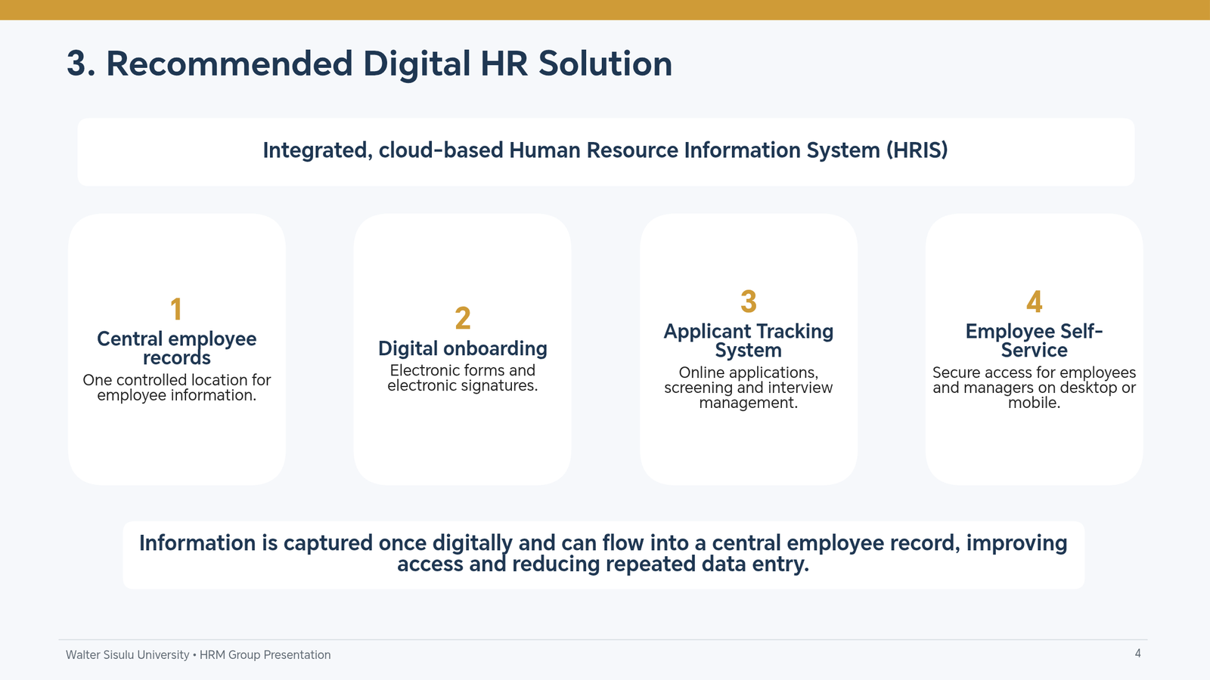Click the "Integrated, cloud-based Human Resource Information System (HRIS)" banner
Screen dimensions: 1210x680
click(x=605, y=150)
